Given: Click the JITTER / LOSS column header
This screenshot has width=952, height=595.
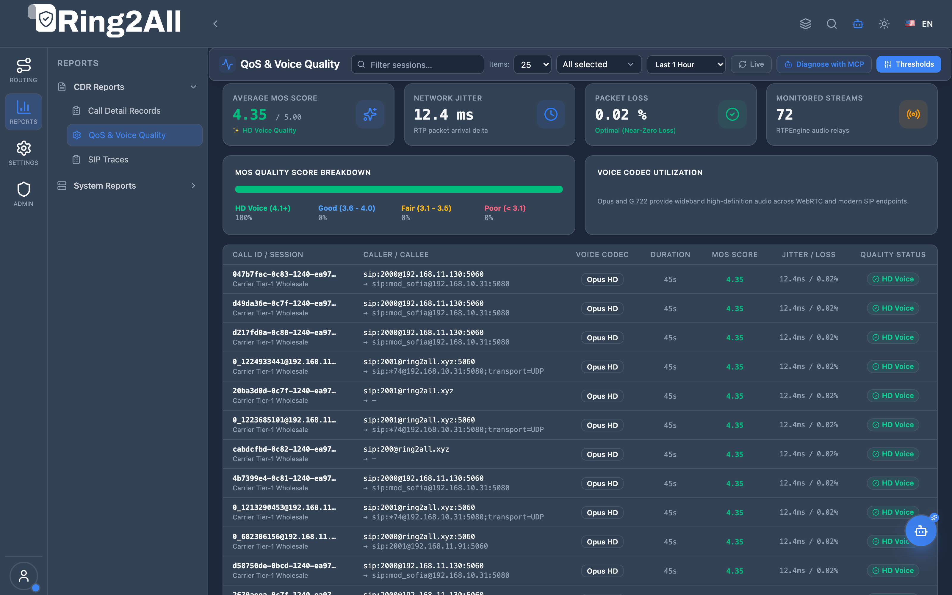Looking at the screenshot, I should click(808, 255).
